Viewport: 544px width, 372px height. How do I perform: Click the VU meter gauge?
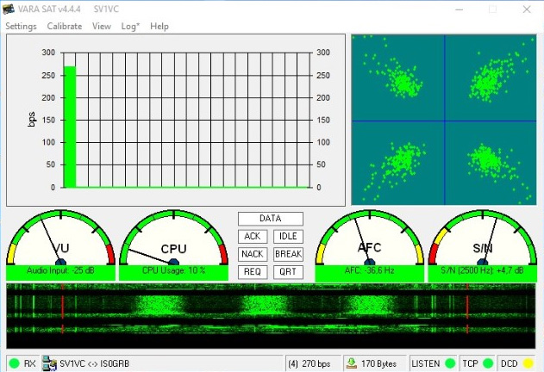tap(60, 238)
